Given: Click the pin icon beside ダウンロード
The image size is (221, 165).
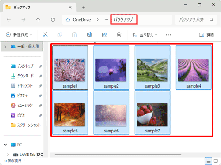Looking at the screenshot, I should [40, 76].
